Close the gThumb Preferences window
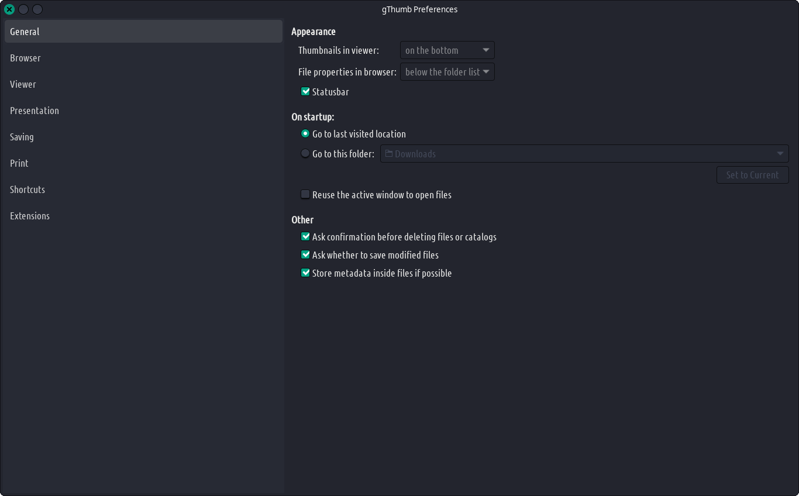Viewport: 799px width, 496px height. point(9,9)
